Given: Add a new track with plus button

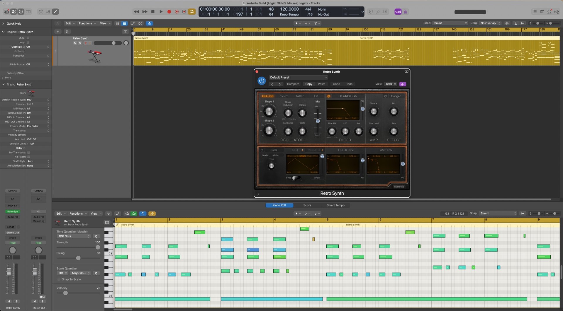Looking at the screenshot, I should click(58, 32).
